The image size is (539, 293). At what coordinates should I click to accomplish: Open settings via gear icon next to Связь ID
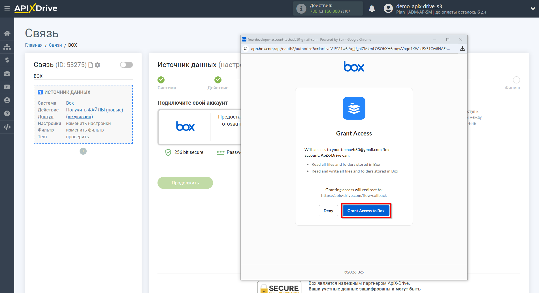97,65
